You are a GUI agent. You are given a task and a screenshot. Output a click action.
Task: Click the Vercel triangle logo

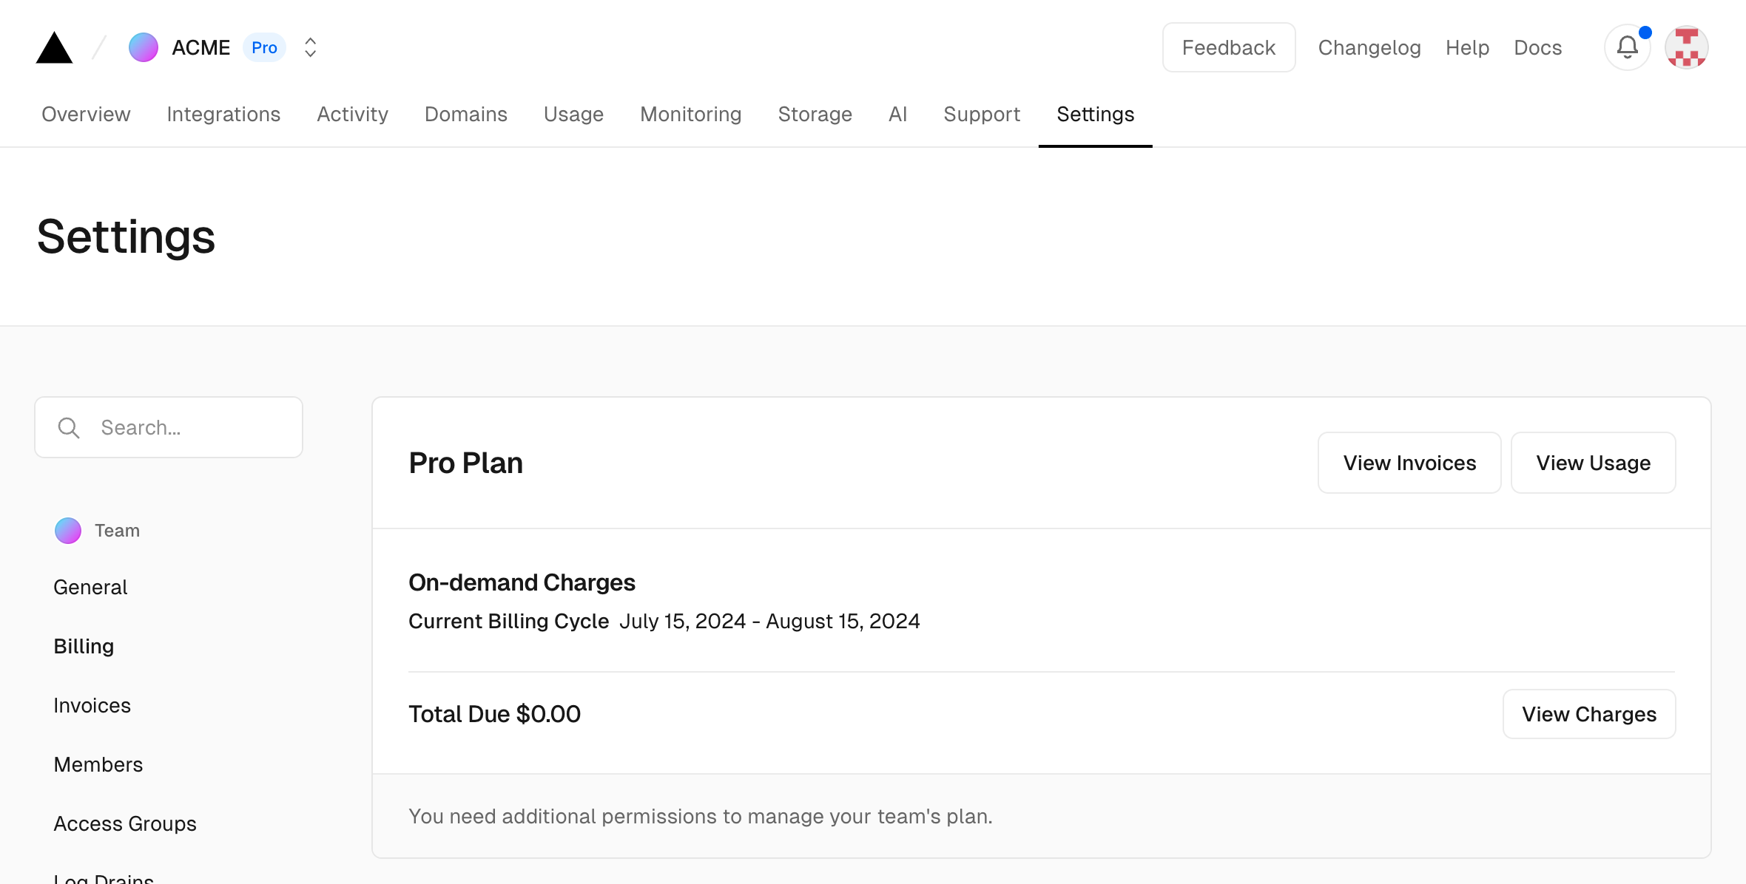pos(54,48)
